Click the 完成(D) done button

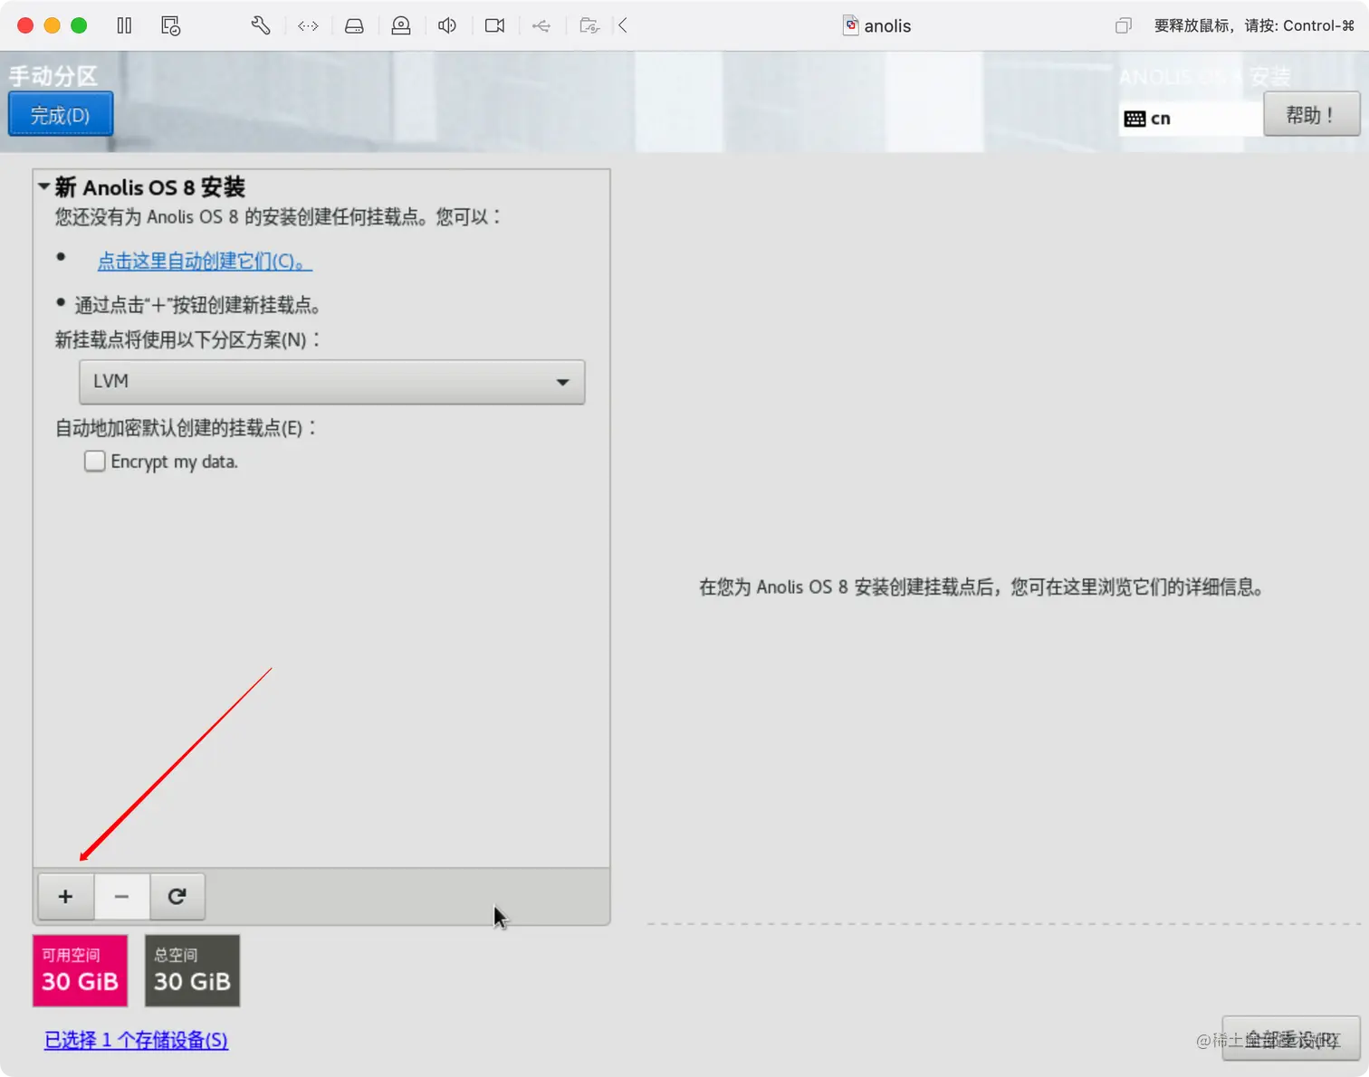(61, 114)
